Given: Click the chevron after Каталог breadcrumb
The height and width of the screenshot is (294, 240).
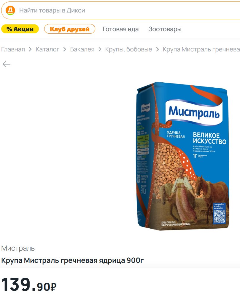Looking at the screenshot, I should [x=65, y=49].
